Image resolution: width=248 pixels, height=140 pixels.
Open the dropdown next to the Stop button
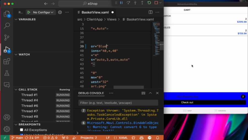[160, 3]
